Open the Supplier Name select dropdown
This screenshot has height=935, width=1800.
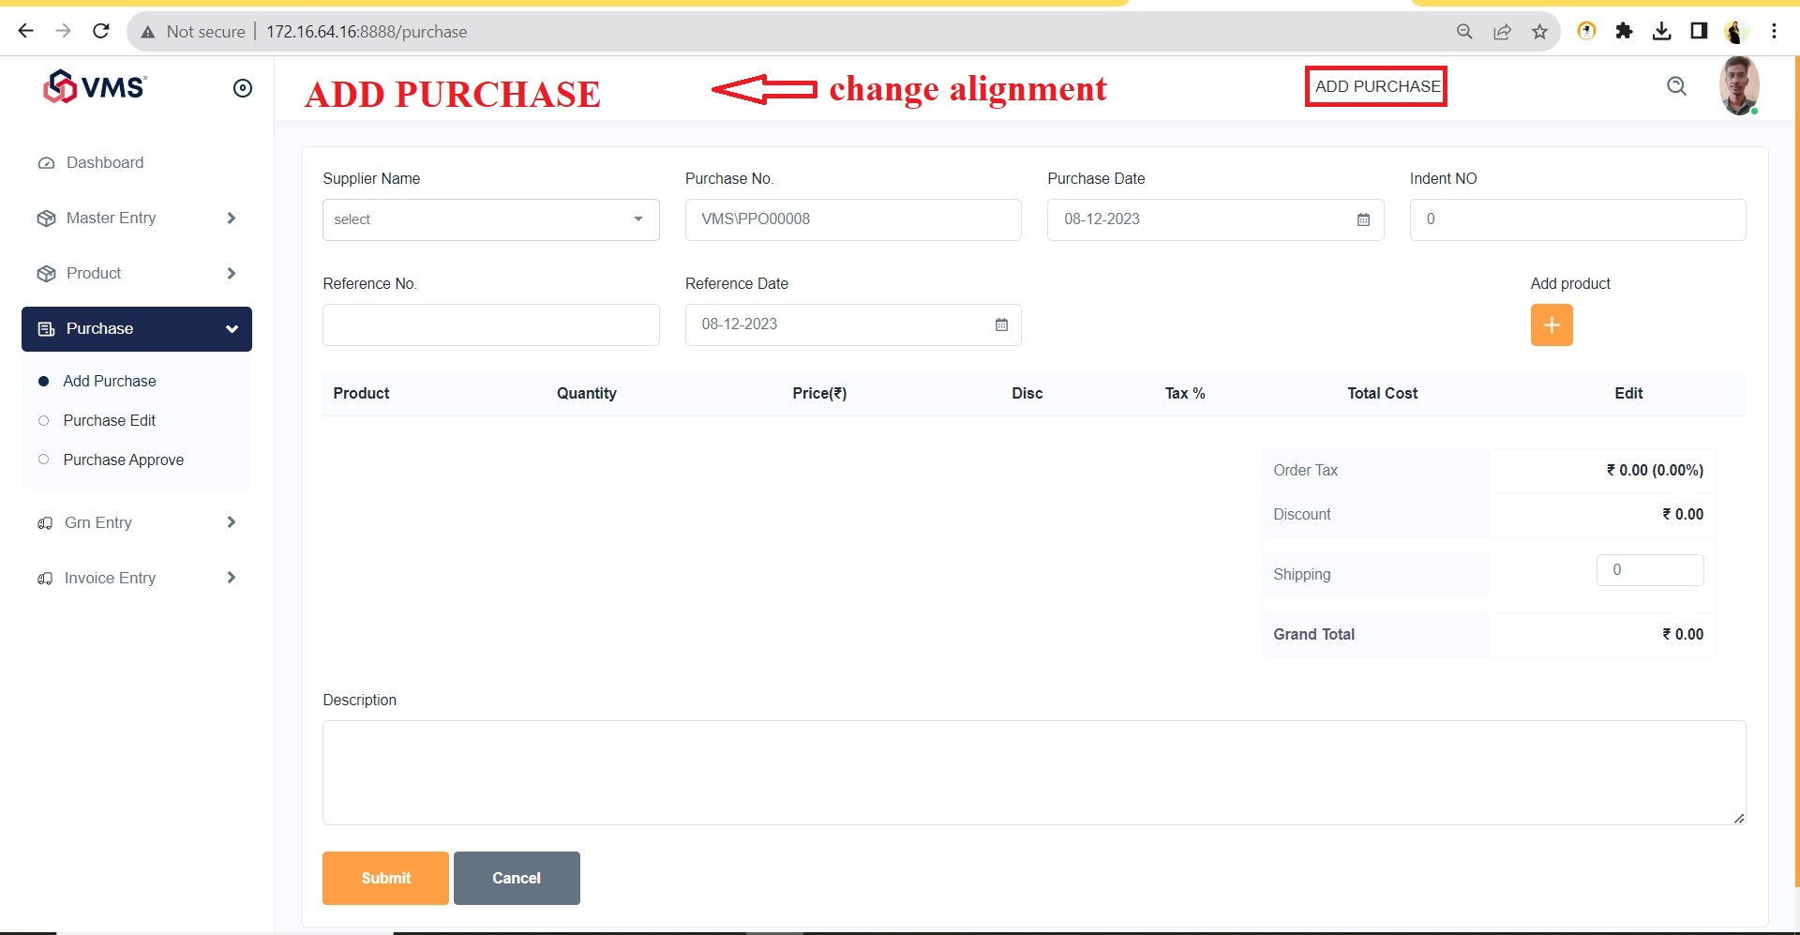pos(490,219)
